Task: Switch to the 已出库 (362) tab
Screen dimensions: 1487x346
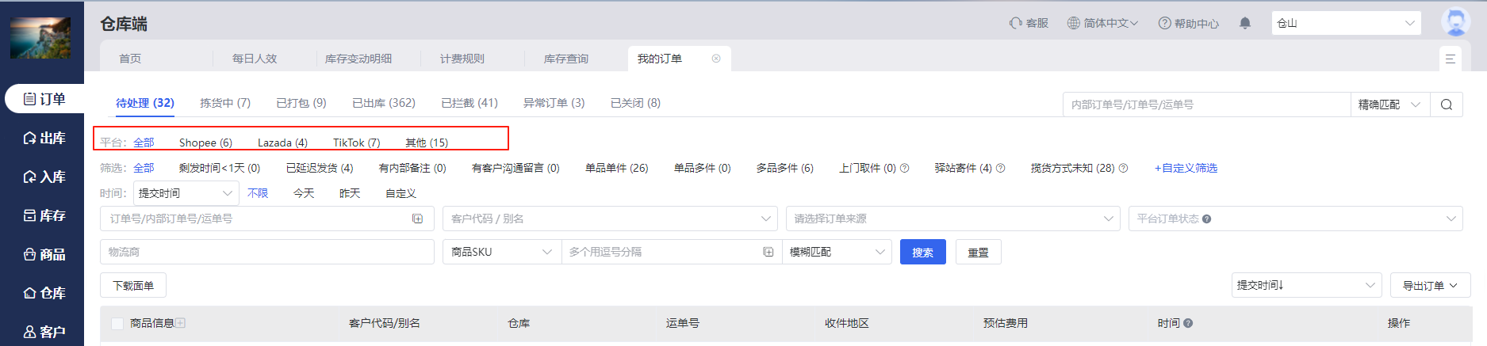Action: [383, 103]
